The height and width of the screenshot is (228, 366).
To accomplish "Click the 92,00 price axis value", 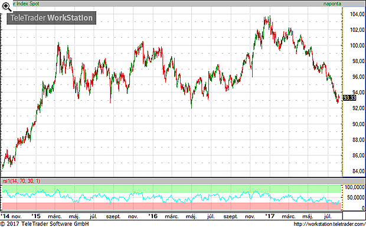I will 358,108.
